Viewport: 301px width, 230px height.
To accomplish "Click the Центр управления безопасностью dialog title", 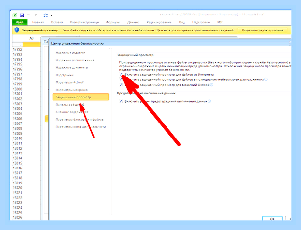I will coord(78,44).
